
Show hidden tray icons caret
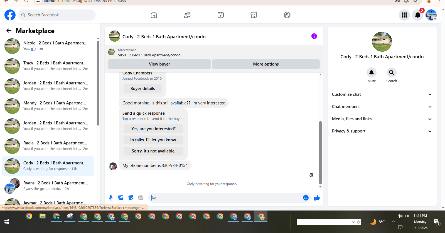393,222
